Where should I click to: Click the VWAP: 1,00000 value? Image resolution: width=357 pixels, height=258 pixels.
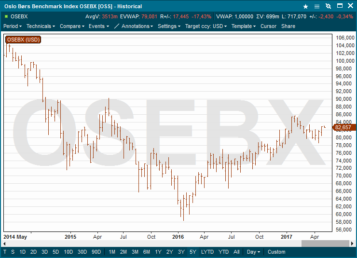pyautogui.click(x=234, y=16)
